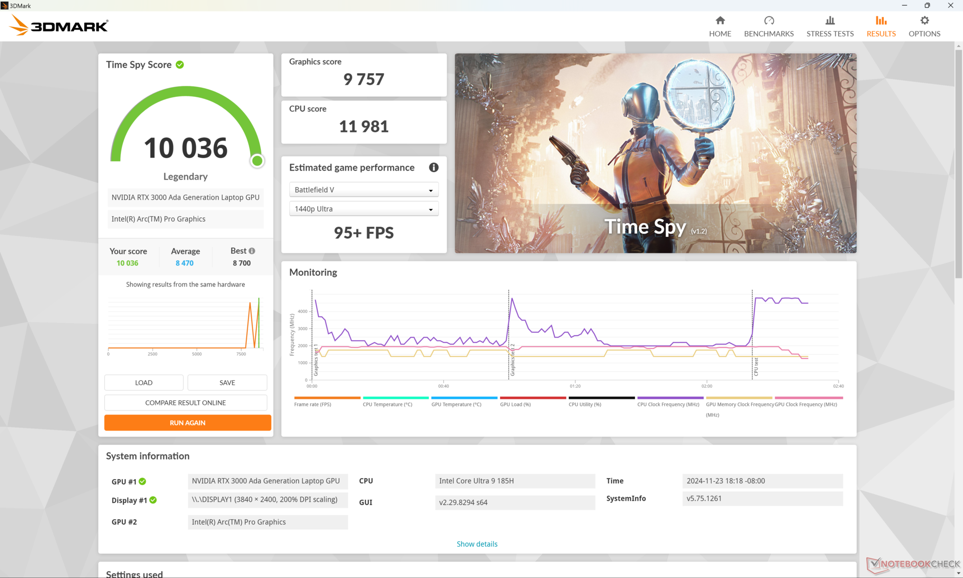Click green check next to GPU #1
963x578 pixels.
pyautogui.click(x=142, y=482)
